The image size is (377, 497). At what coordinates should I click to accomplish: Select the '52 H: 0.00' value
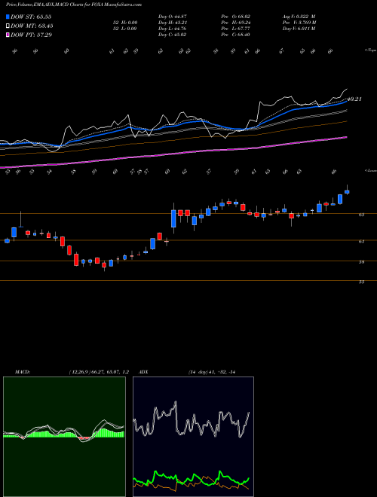125,23
